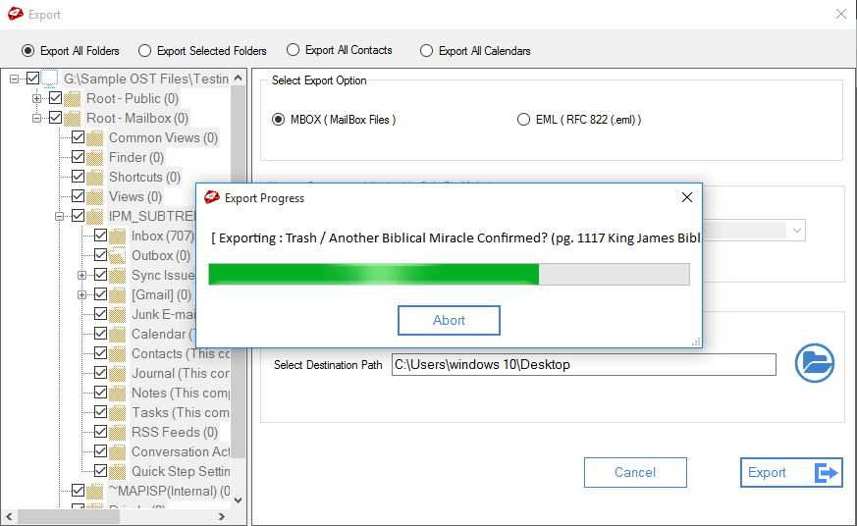The width and height of the screenshot is (857, 526).
Task: Click the Quick Step Settings folder icon
Action: coord(117,472)
